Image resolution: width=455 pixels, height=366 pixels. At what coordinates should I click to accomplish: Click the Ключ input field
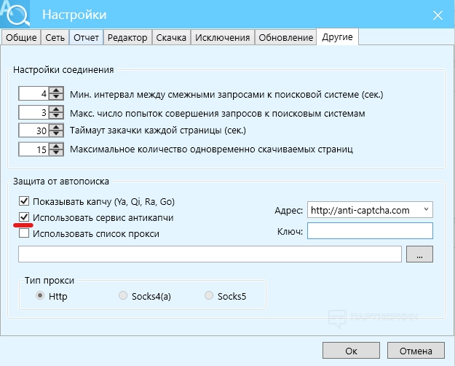coord(370,231)
